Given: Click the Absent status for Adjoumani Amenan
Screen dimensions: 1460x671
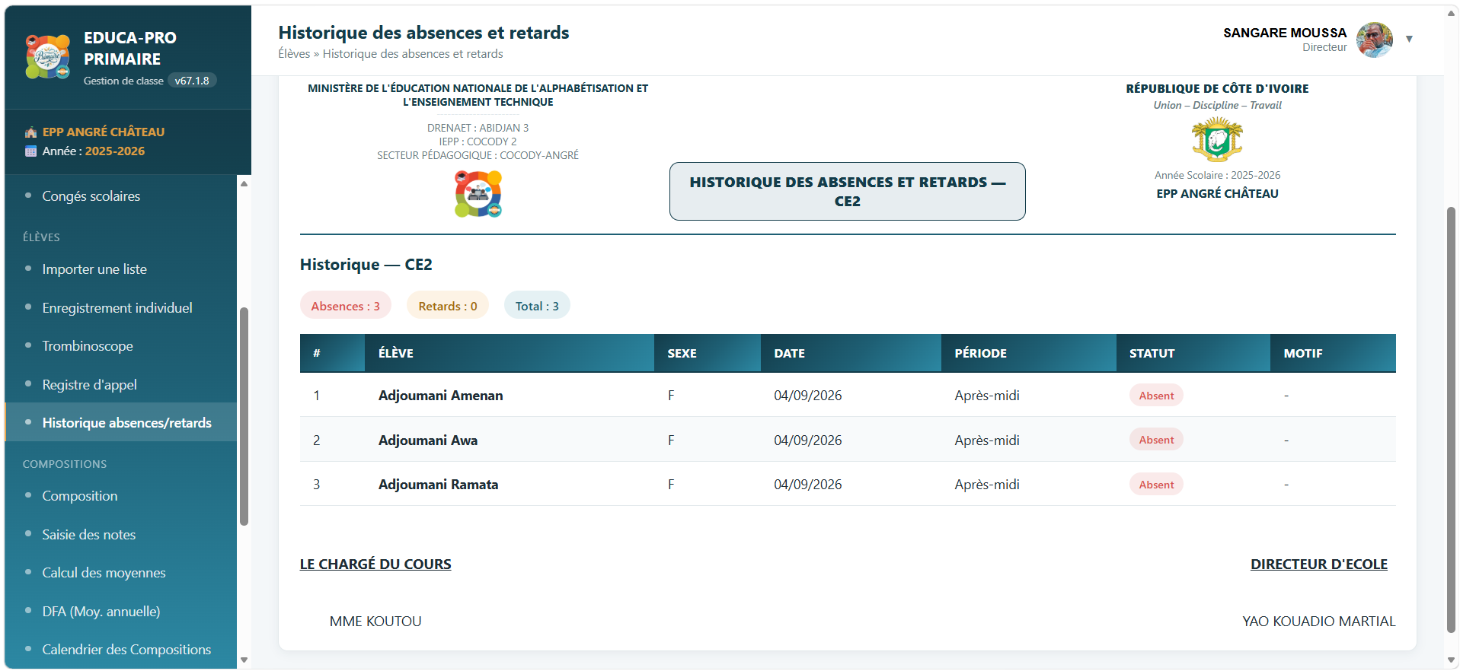Looking at the screenshot, I should pyautogui.click(x=1156, y=396).
